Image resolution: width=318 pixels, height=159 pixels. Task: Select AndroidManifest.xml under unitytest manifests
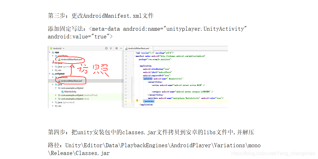point(70,81)
